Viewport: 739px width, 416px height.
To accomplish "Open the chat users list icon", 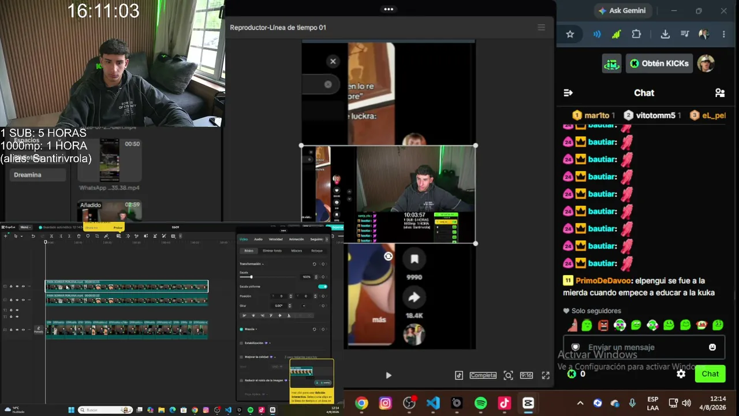I will point(720,92).
